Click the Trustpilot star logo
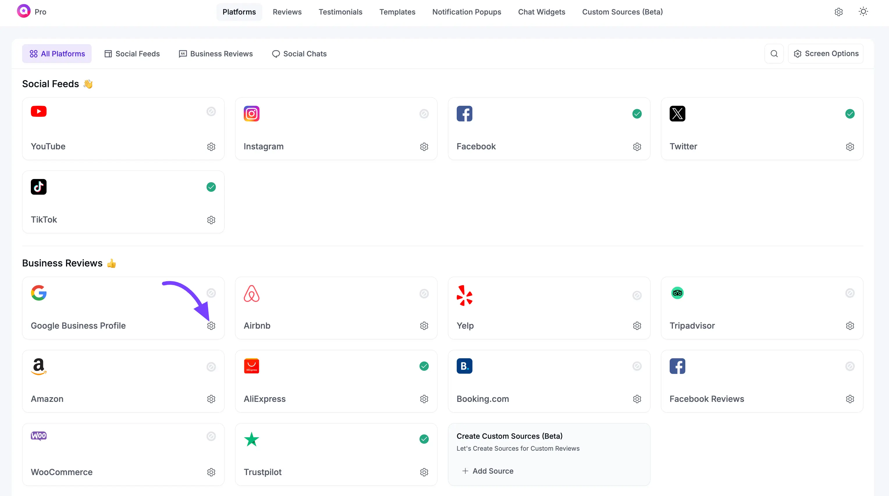 tap(251, 439)
